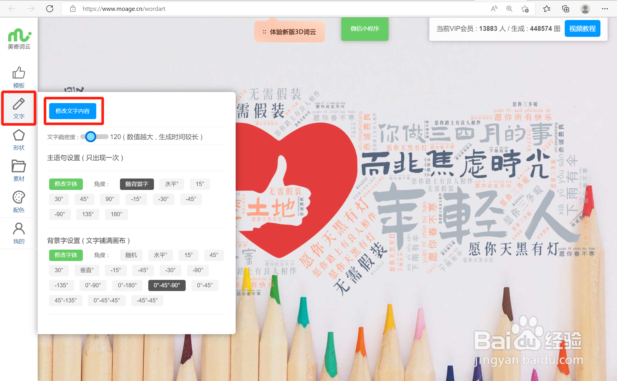This screenshot has width=617, height=381.
Task: Select 0°-45°-45° background text angle
Action: pyautogui.click(x=107, y=300)
